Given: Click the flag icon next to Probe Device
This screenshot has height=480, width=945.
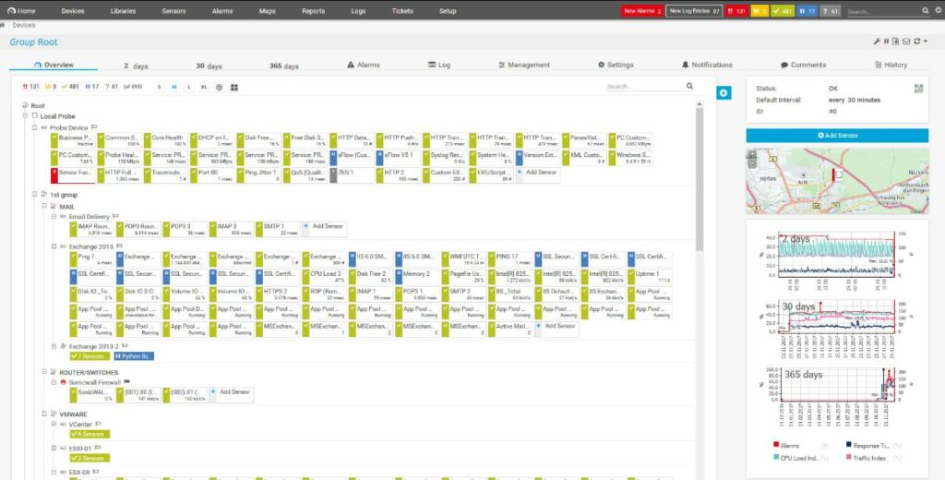Looking at the screenshot, I should [x=94, y=127].
